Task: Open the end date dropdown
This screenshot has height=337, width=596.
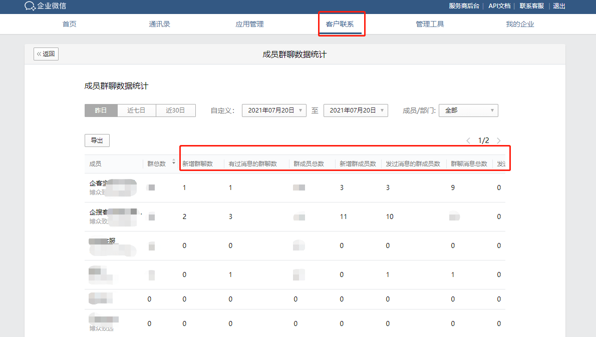Action: point(356,110)
